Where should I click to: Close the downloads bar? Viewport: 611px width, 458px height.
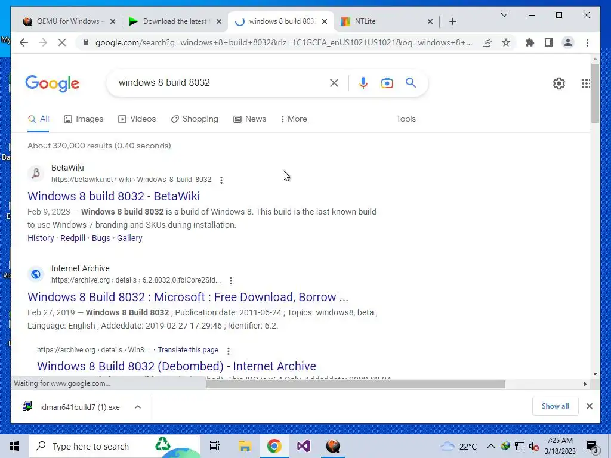589,406
